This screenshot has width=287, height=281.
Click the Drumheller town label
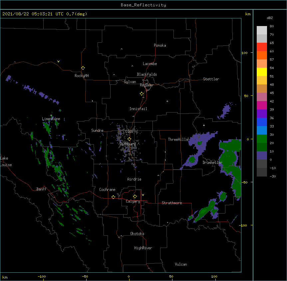(212, 163)
